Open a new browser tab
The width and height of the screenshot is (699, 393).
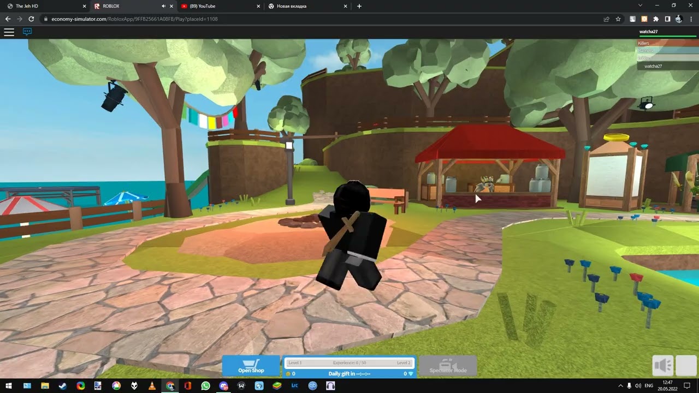[x=359, y=6]
